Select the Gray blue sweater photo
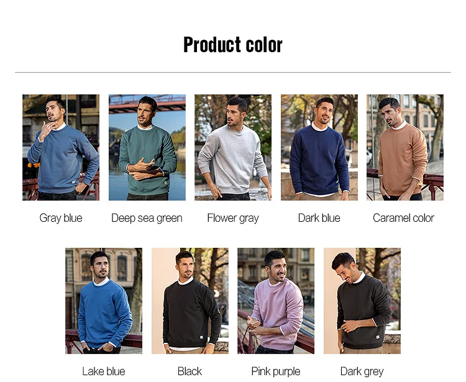This screenshot has height=382, width=466. [61, 147]
